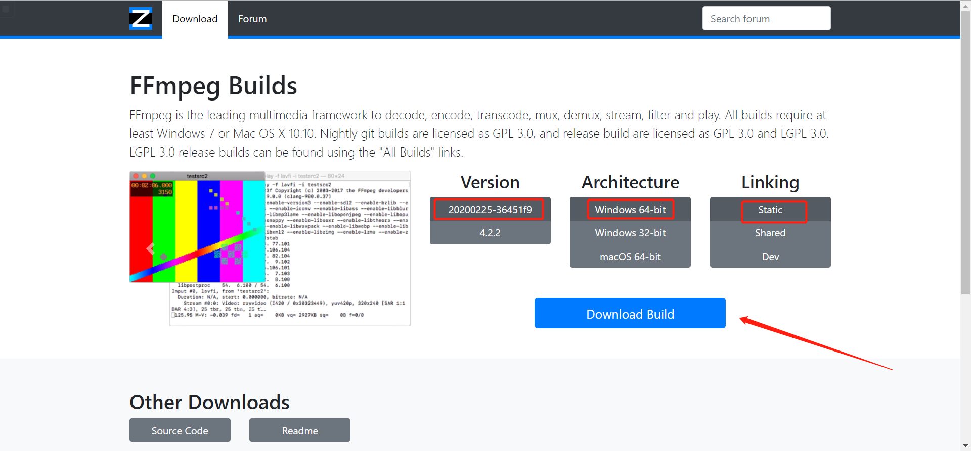Viewport: 971px width, 451px height.
Task: Click the carousel previous arrow
Action: point(150,248)
